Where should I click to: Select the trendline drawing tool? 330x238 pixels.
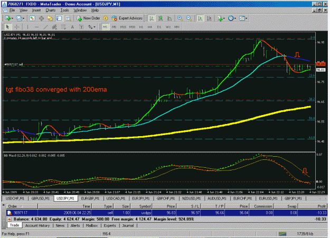coord(45,27)
